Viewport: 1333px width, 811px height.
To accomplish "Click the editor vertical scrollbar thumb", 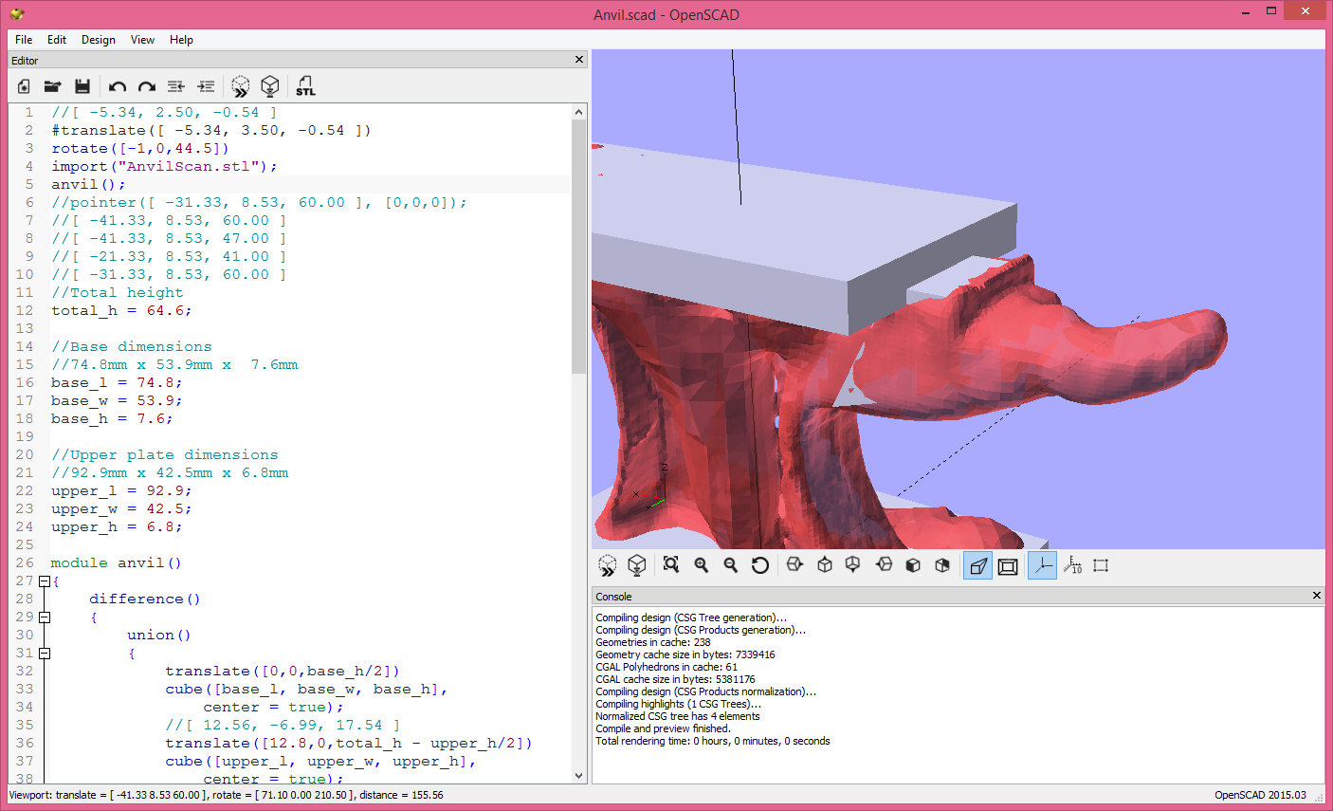I will 579,247.
